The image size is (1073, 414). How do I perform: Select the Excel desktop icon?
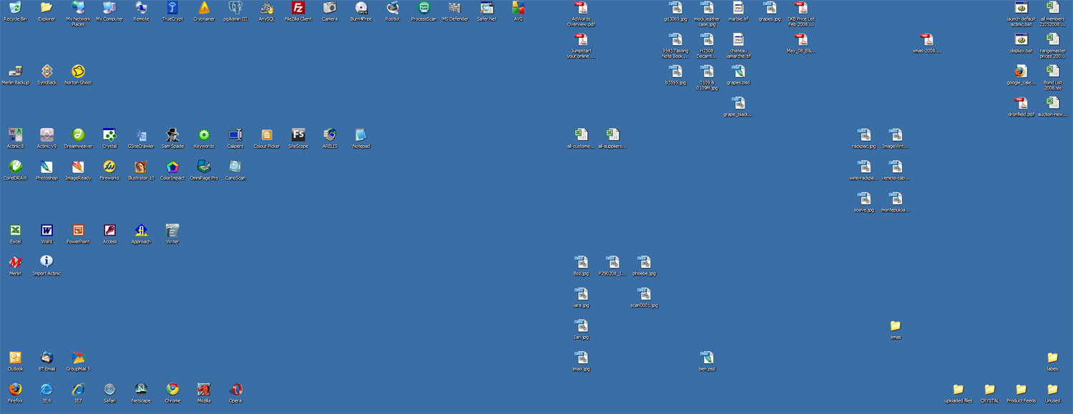[15, 231]
